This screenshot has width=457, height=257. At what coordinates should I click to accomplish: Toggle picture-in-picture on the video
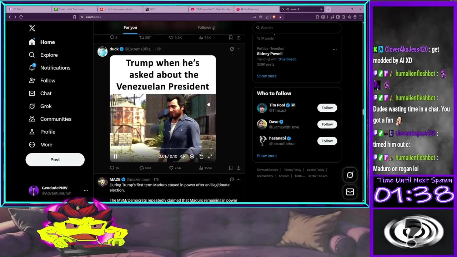(x=201, y=156)
